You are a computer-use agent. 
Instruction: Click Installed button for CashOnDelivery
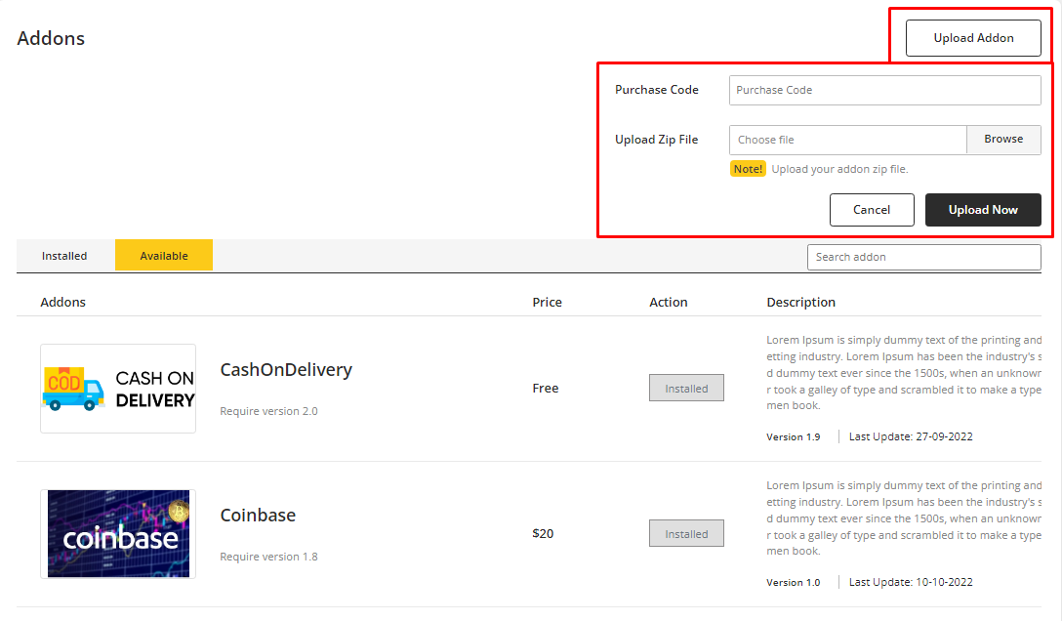[x=686, y=389]
